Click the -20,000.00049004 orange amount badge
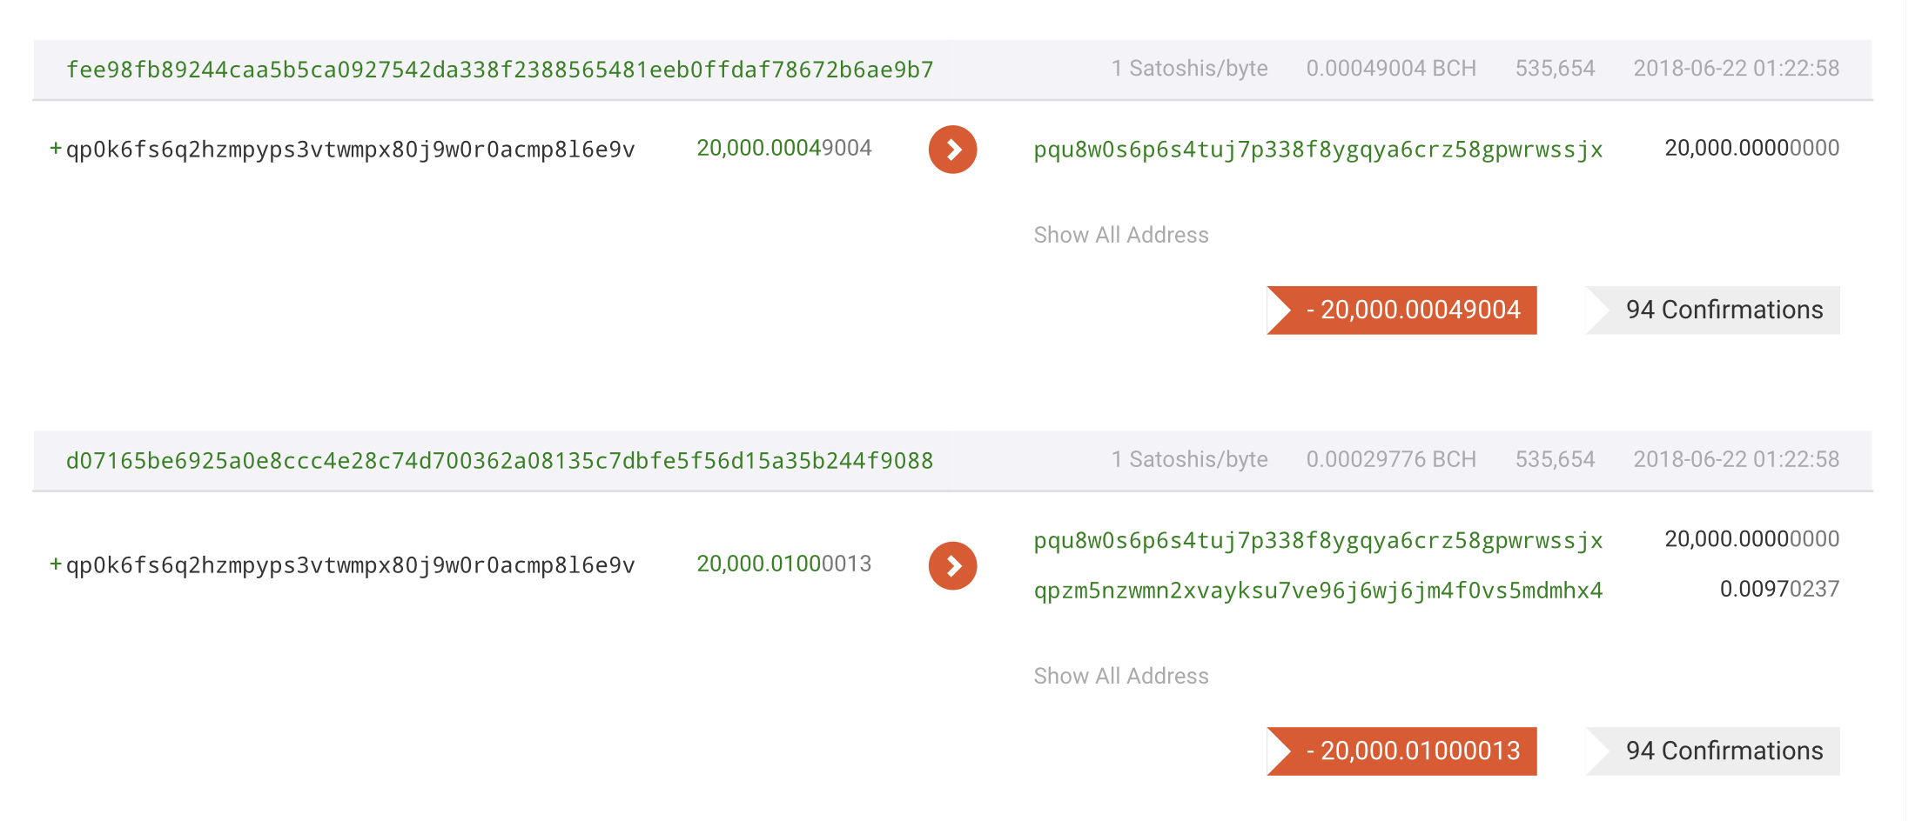 click(1401, 310)
